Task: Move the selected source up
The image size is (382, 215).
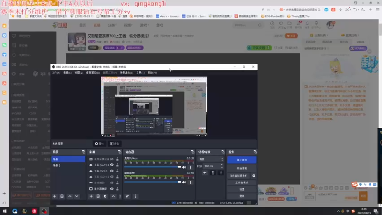Action: click(113, 196)
